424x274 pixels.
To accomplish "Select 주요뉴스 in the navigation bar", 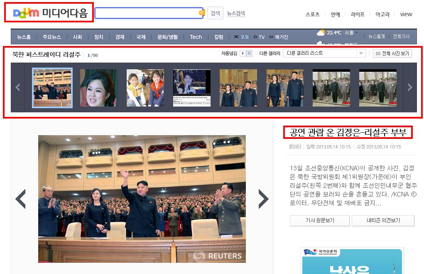I will click(x=52, y=37).
